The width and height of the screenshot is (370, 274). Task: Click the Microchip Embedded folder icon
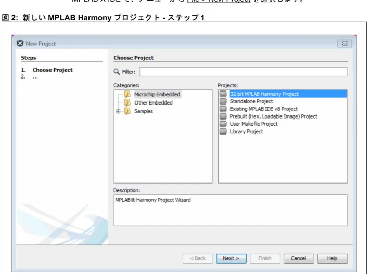coord(127,94)
